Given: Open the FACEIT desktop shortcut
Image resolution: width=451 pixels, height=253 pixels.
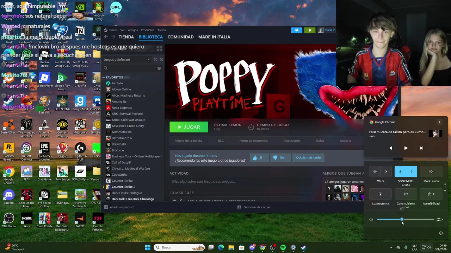Looking at the screenshot, I should pyautogui.click(x=80, y=220).
